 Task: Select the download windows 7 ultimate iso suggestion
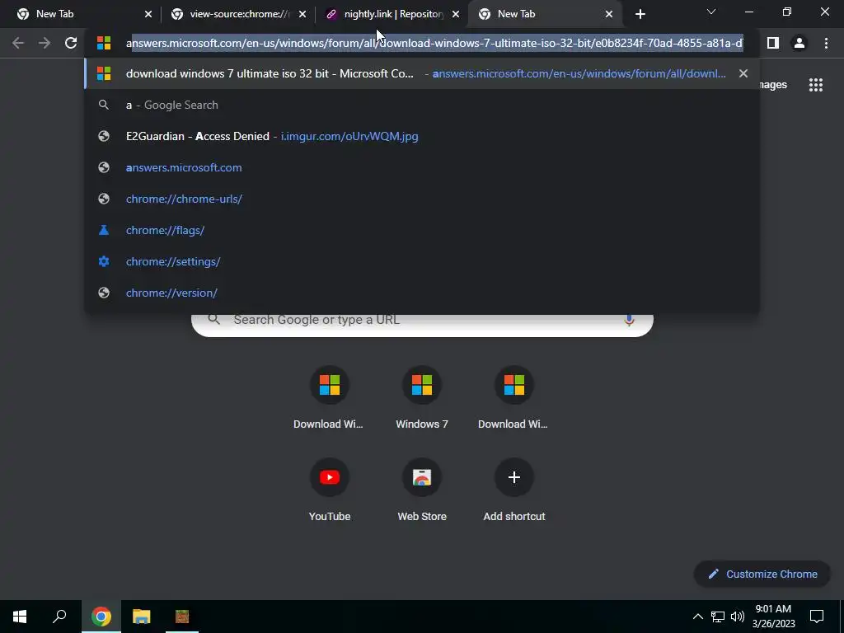click(x=421, y=73)
